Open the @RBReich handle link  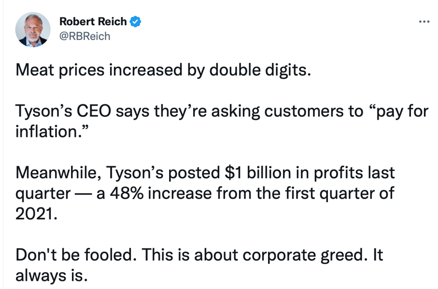(x=84, y=36)
